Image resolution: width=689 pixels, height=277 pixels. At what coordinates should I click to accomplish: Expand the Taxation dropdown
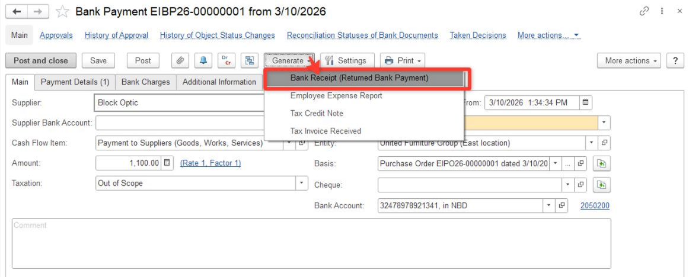click(x=301, y=183)
